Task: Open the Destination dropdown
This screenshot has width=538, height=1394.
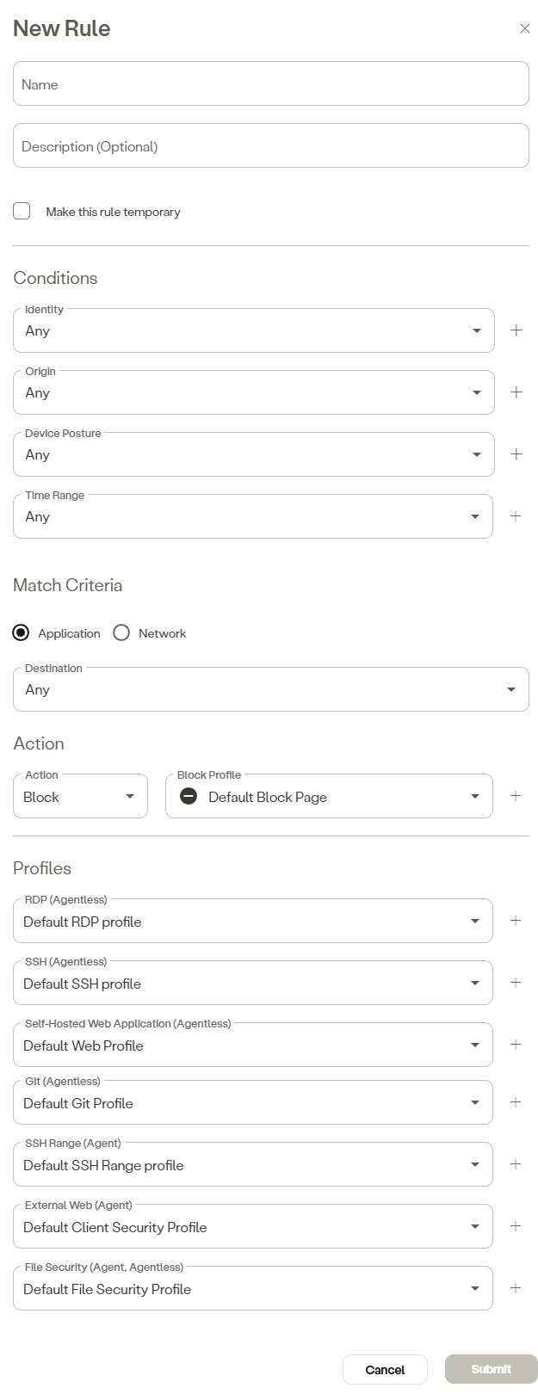Action: pos(270,689)
